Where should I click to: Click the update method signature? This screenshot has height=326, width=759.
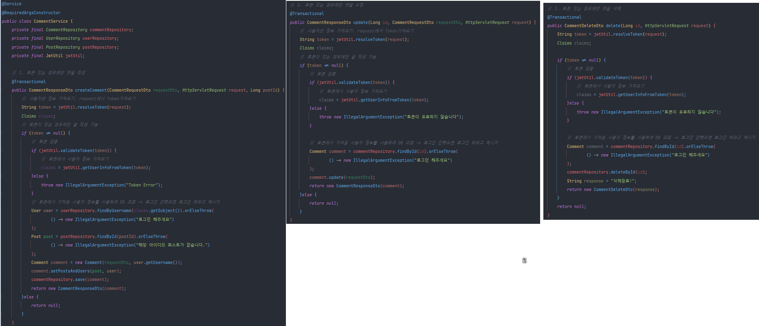coord(413,22)
